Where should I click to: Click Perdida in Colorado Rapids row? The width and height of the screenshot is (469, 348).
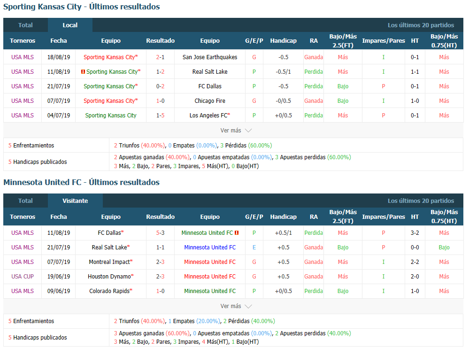pos(314,291)
